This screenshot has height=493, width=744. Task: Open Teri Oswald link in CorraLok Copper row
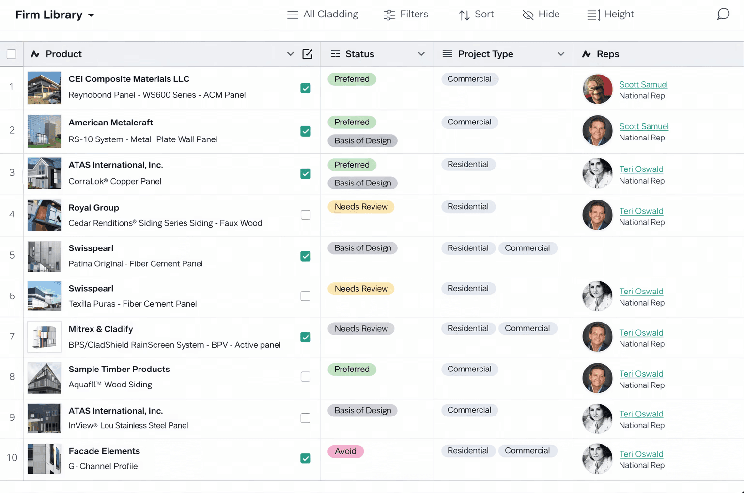click(641, 169)
